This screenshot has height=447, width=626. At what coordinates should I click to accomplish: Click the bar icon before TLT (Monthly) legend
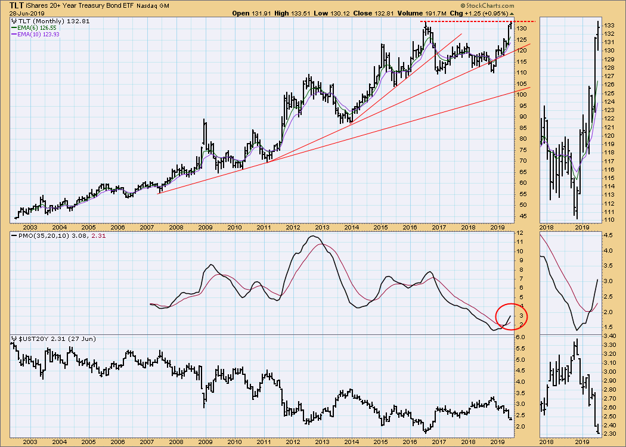pos(14,21)
